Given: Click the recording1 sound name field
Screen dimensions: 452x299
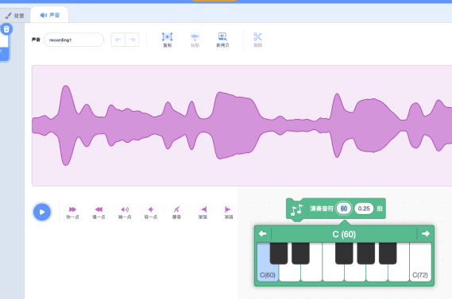Looking at the screenshot, I should click(74, 40).
